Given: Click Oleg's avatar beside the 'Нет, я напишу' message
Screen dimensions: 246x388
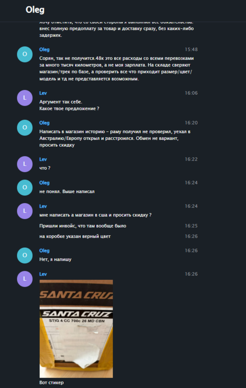Looking at the screenshot, I should (x=25, y=255).
